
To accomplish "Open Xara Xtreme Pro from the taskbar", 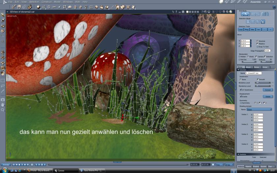I will (x=92, y=171).
